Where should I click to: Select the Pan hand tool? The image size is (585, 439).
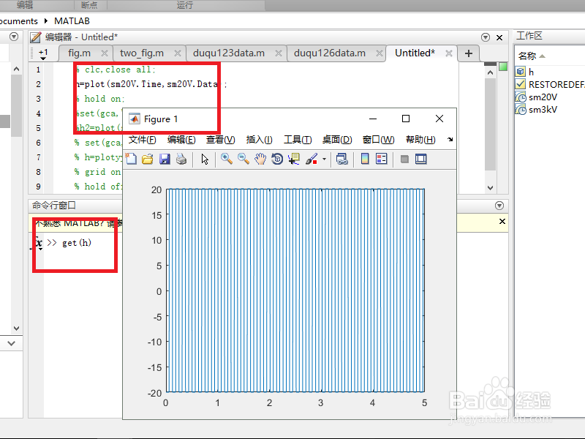[x=260, y=159]
